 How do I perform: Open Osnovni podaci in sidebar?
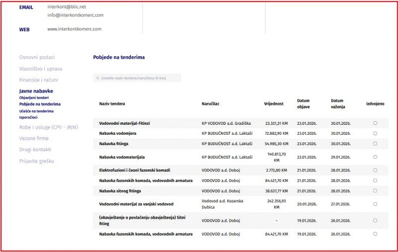click(x=37, y=57)
